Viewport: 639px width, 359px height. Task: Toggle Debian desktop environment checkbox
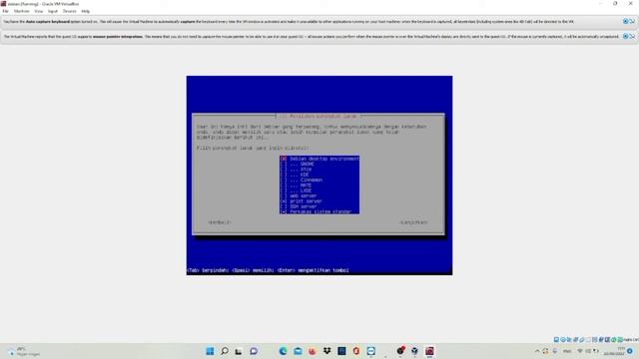click(x=284, y=159)
